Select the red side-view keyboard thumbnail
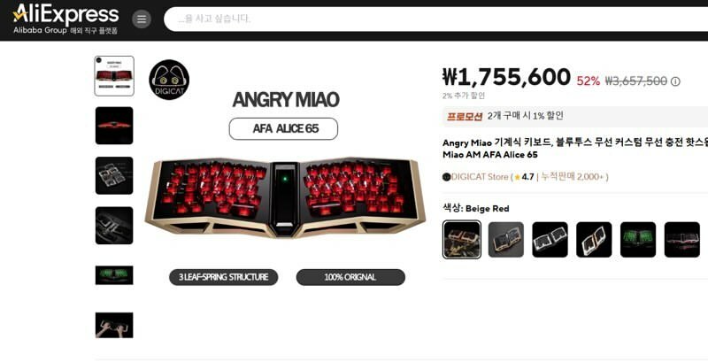This screenshot has height=362, width=708. pyautogui.click(x=114, y=126)
